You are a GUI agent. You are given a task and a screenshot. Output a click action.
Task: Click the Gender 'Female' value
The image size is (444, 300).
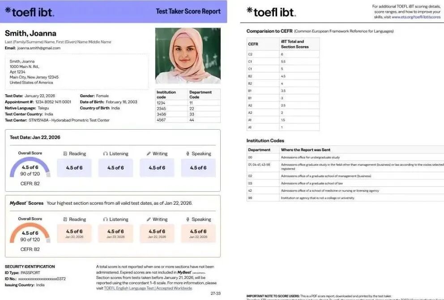[102, 96]
